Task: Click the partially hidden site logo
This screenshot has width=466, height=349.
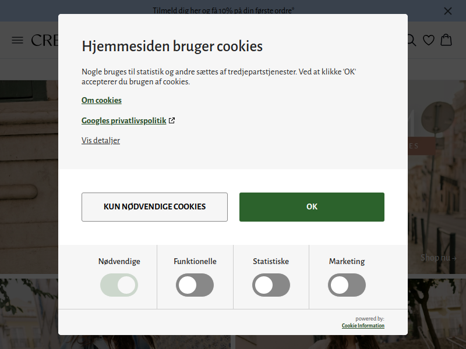Action: (45, 40)
